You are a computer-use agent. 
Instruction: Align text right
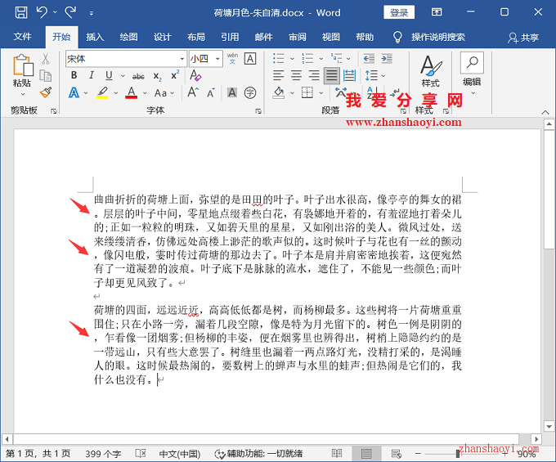point(314,75)
